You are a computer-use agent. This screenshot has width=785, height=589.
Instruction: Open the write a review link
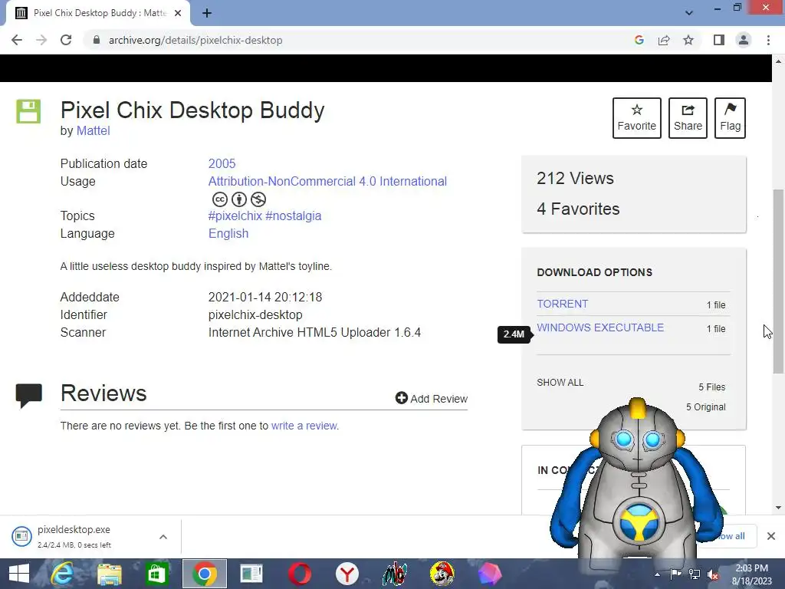coord(304,426)
